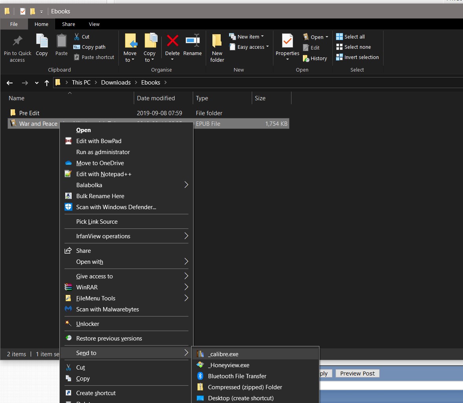This screenshot has height=403, width=463.
Task: Click Ebooks in the address bar
Action: 151,83
